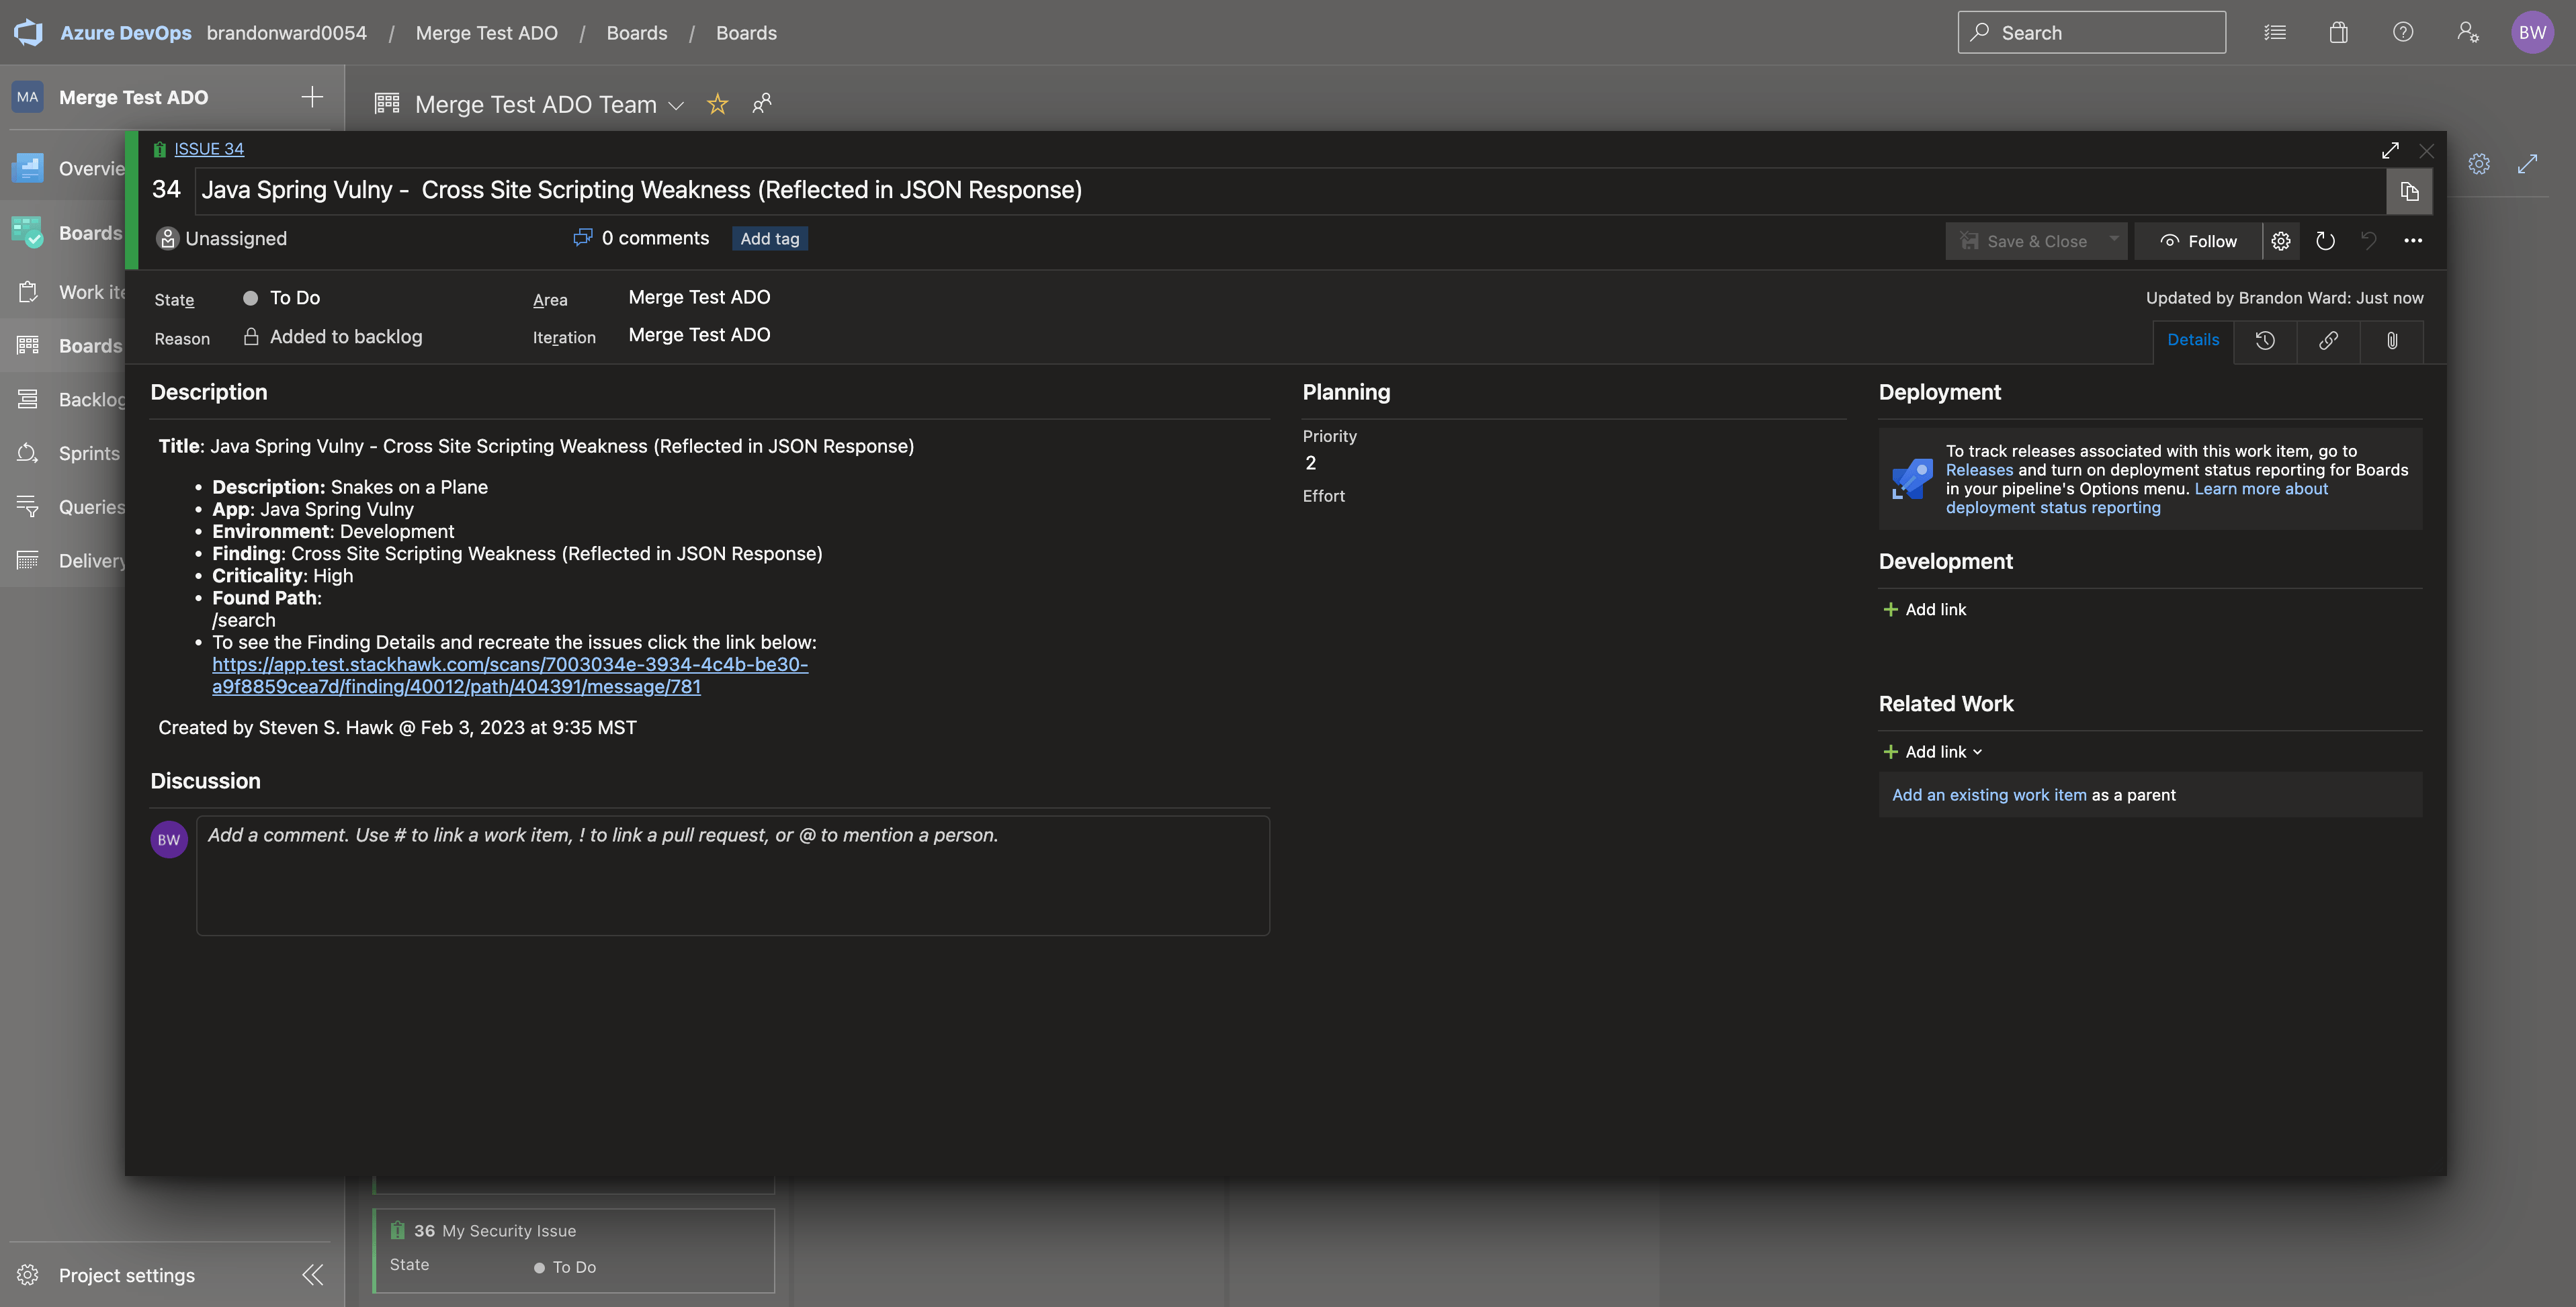Open the State To Do dropdown
Screen dimensions: 2576x1307
click(294, 298)
